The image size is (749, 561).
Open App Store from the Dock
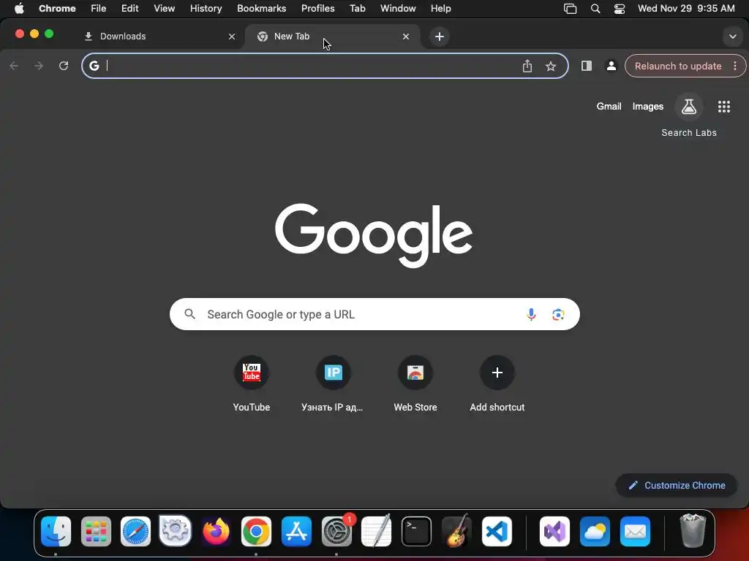296,531
